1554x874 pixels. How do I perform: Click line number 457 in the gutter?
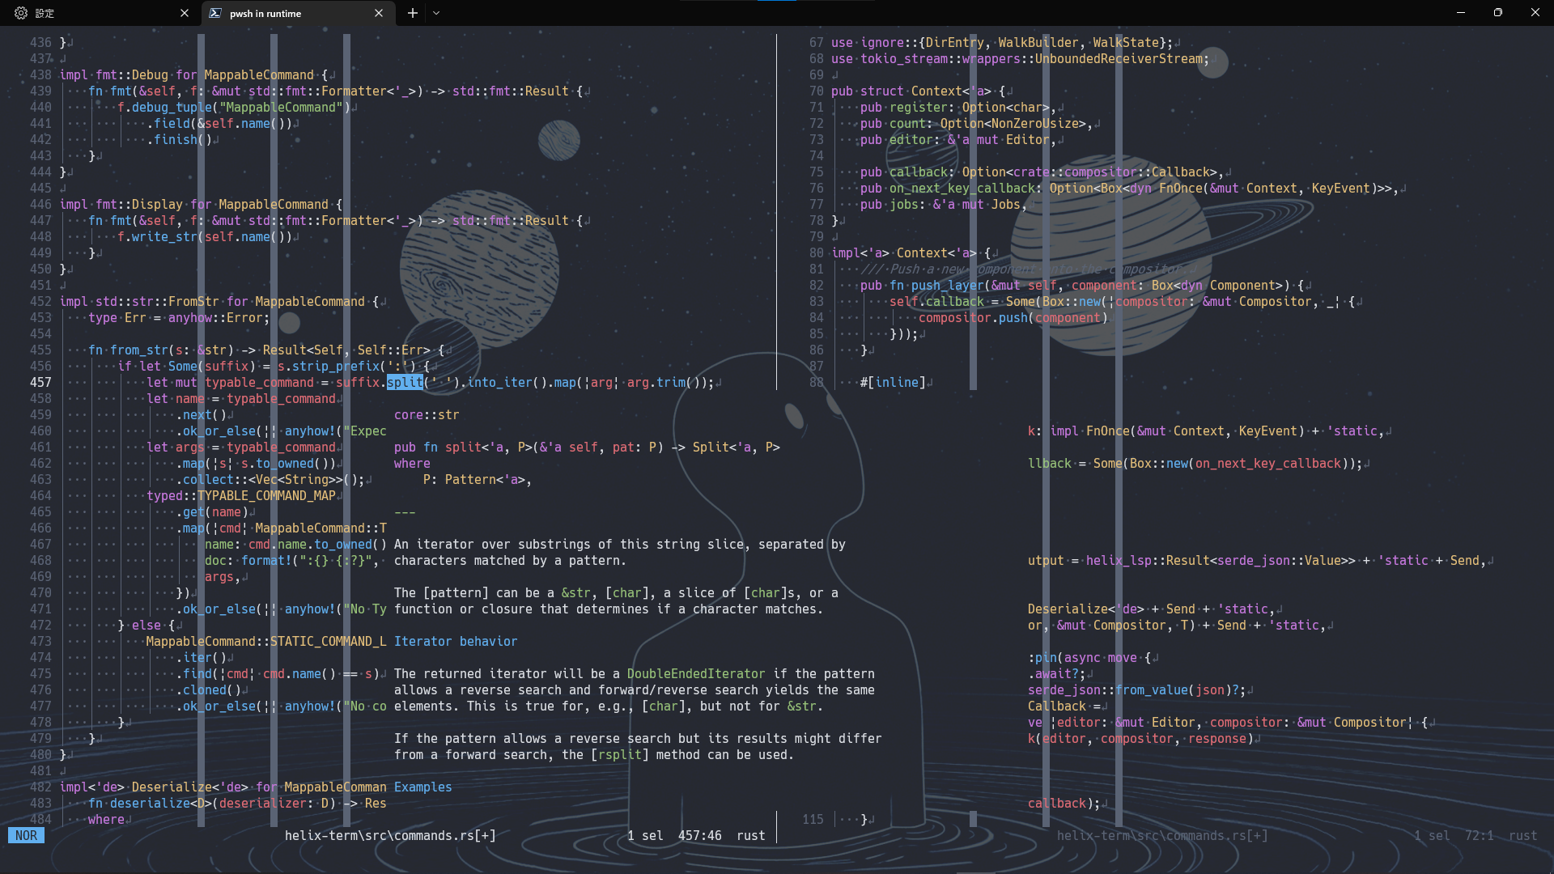tap(40, 382)
